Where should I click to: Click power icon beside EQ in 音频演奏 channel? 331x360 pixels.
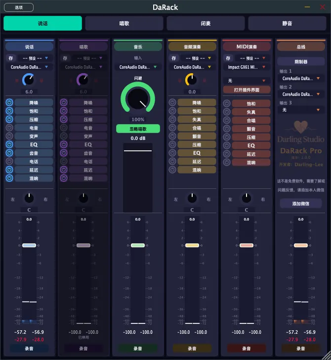[x=172, y=153]
